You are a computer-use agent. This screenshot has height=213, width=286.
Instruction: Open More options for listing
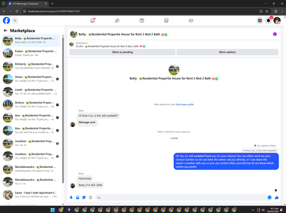[227, 52]
